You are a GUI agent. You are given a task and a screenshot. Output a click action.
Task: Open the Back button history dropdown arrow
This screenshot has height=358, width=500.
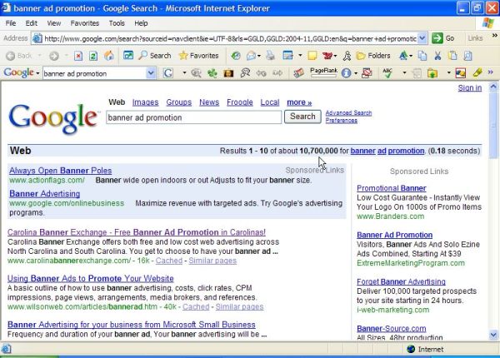[x=39, y=56]
